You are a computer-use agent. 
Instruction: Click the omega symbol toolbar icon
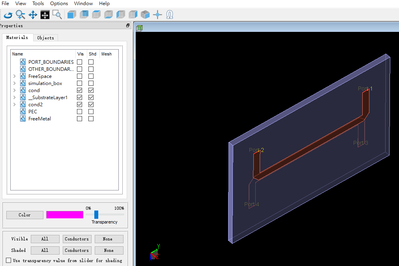pyautogui.click(x=170, y=15)
